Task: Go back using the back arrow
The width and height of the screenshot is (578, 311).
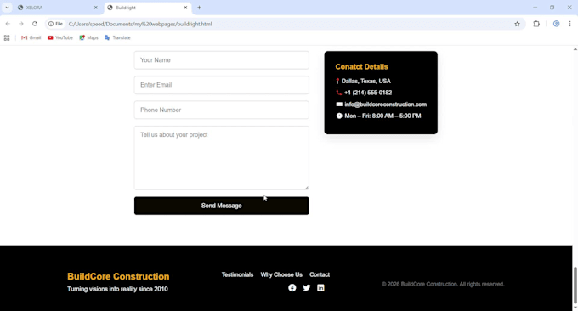Action: (x=8, y=24)
